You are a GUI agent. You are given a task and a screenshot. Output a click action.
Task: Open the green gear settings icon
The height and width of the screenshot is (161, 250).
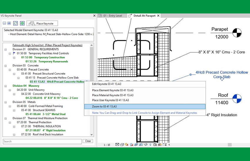(22, 23)
